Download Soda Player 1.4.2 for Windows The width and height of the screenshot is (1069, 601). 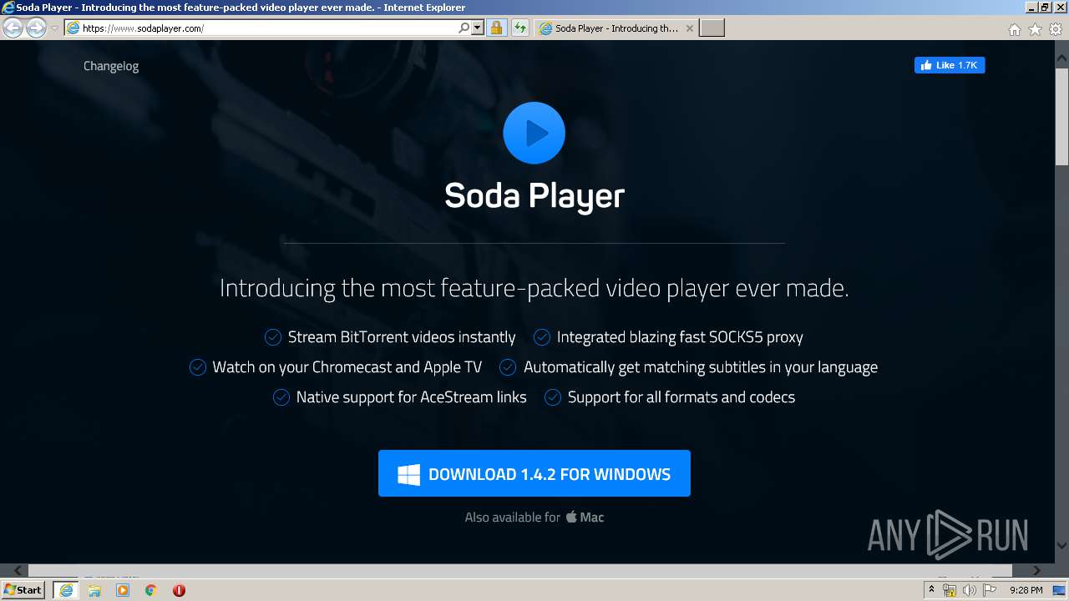tap(534, 473)
